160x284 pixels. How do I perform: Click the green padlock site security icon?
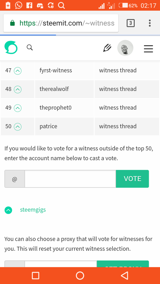click(x=12, y=23)
